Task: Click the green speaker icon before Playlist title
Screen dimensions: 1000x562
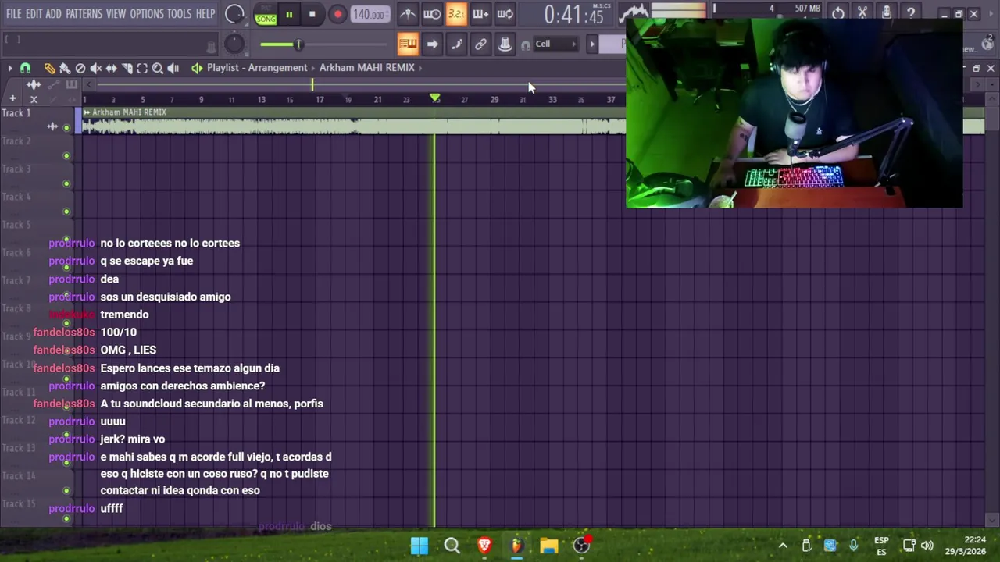Action: pyautogui.click(x=197, y=68)
